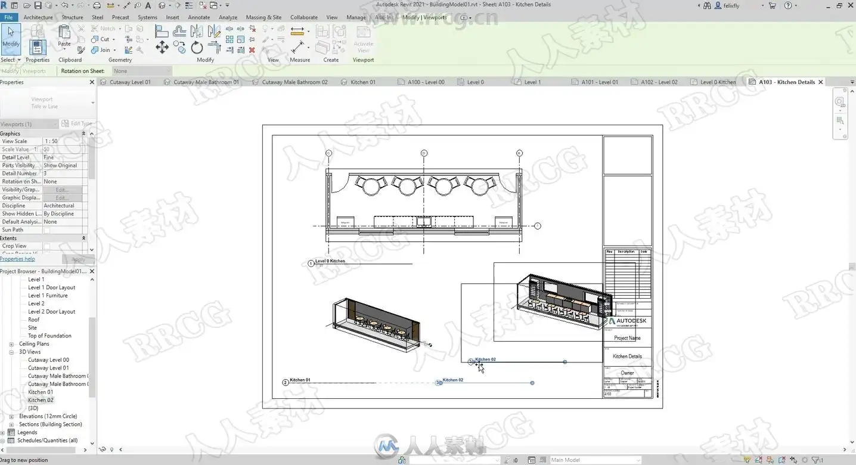Select Cutaway Level 00 in Project Browser
856x465 pixels.
point(48,360)
